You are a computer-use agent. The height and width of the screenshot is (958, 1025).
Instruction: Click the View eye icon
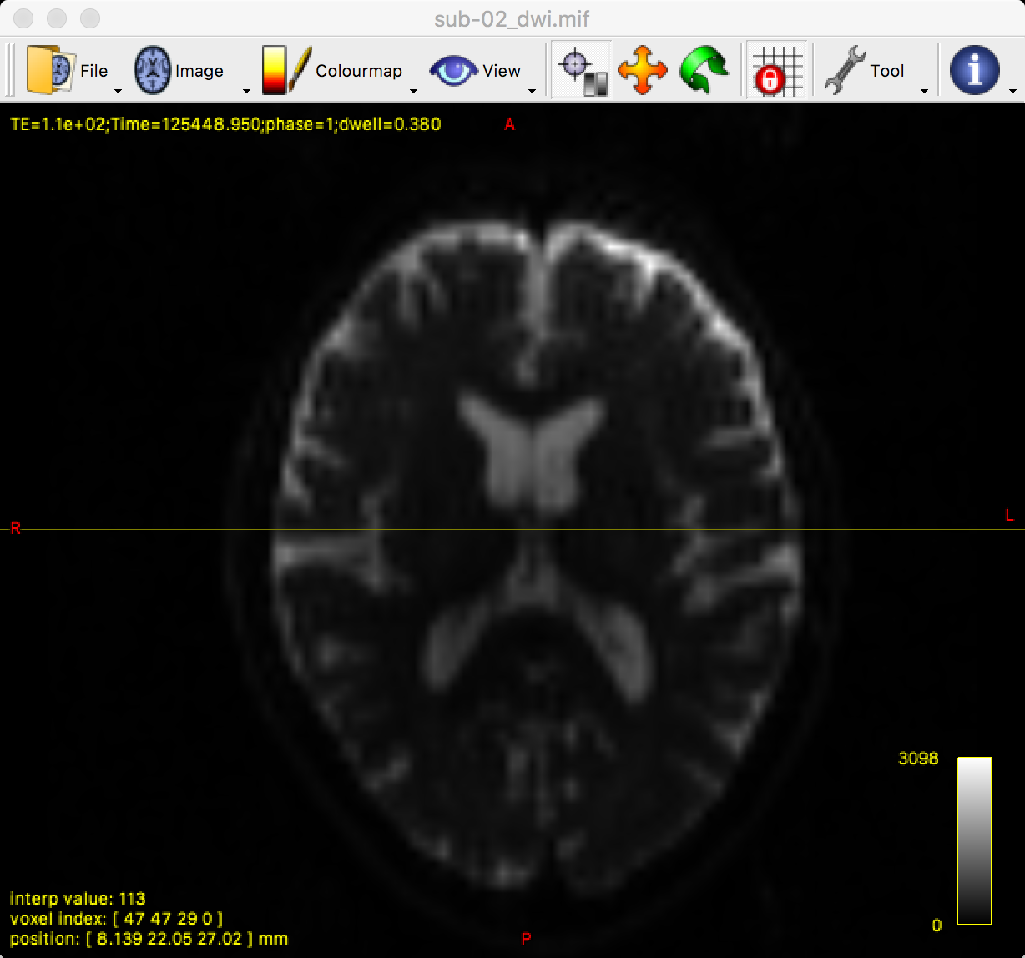454,71
